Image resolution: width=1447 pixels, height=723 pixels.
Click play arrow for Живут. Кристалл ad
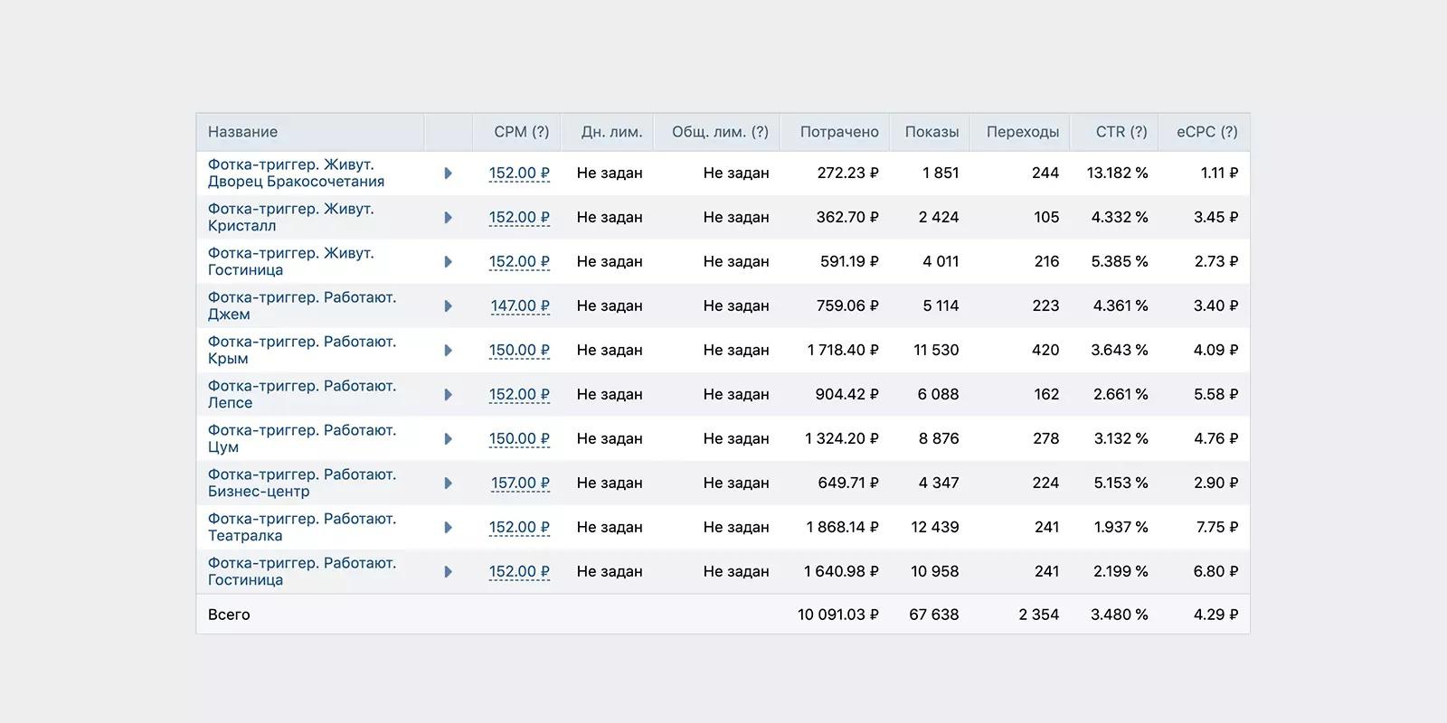pyautogui.click(x=448, y=217)
